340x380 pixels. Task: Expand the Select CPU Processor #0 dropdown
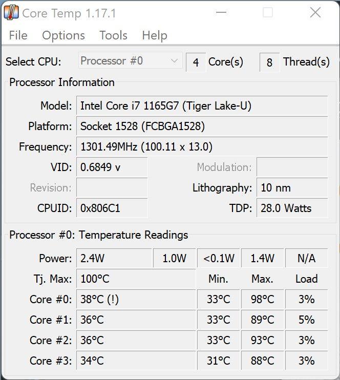click(130, 61)
